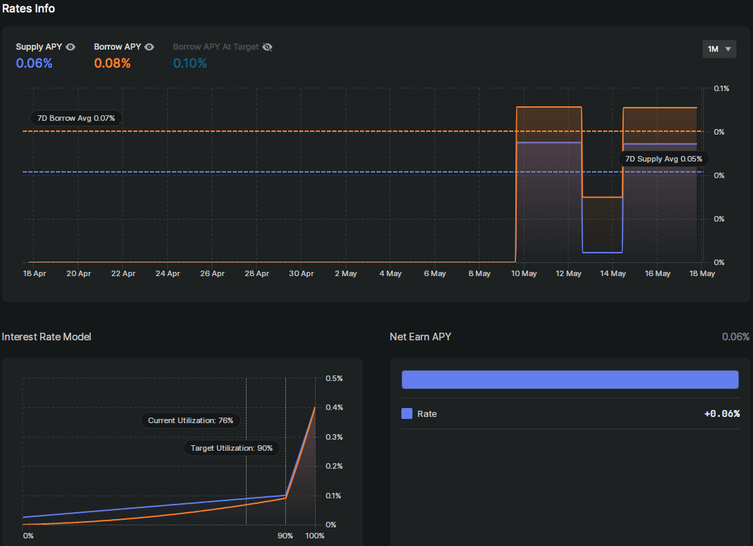Click the Net Earn APY 0.06% total
Screen dimensions: 753x546
point(736,337)
